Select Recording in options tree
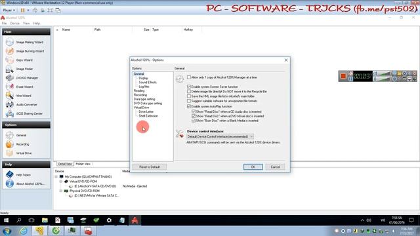The width and height of the screenshot is (420, 236). pyautogui.click(x=140, y=95)
